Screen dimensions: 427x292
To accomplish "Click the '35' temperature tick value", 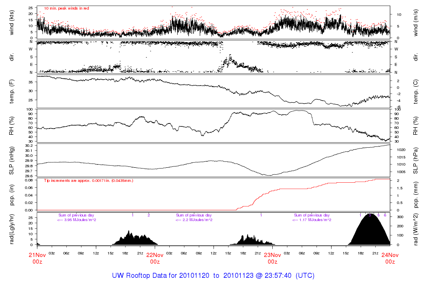I will [x=31, y=82].
